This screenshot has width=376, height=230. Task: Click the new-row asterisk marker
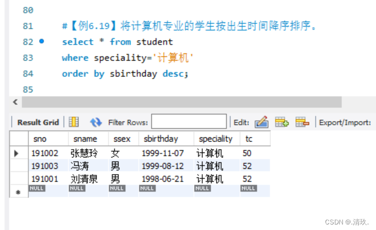pyautogui.click(x=18, y=192)
